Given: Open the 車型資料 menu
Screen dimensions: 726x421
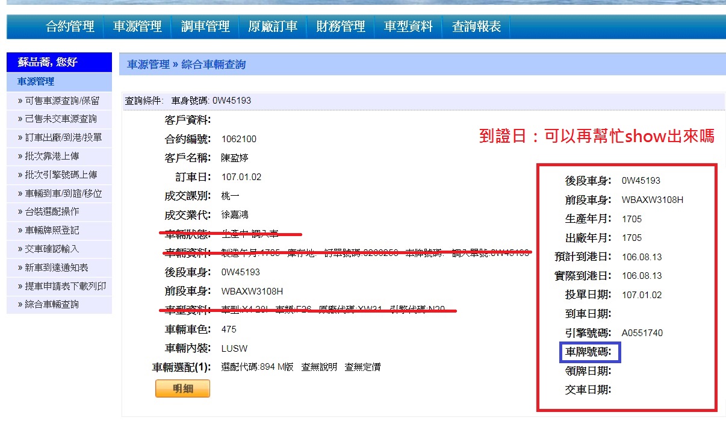Looking at the screenshot, I should click(x=408, y=27).
